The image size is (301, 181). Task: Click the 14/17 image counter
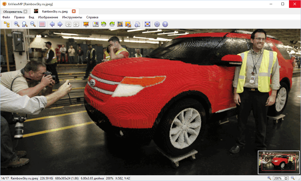point(5,178)
